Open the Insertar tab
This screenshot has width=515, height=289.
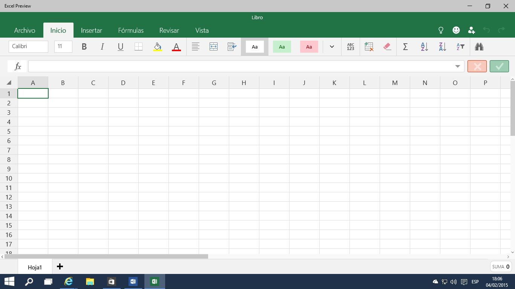91,30
